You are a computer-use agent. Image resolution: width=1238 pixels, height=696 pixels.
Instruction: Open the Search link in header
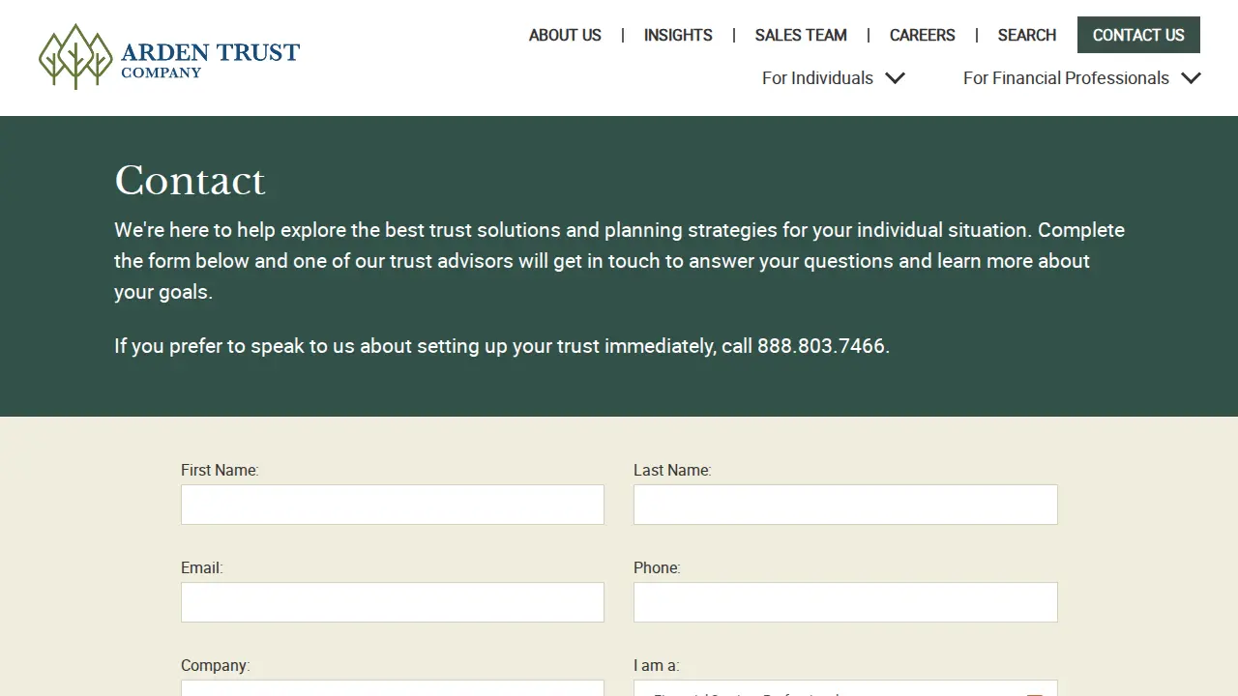(1026, 35)
